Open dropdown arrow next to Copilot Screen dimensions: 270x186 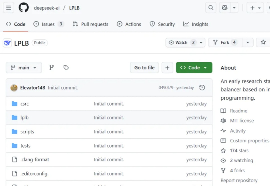tap(234, 8)
